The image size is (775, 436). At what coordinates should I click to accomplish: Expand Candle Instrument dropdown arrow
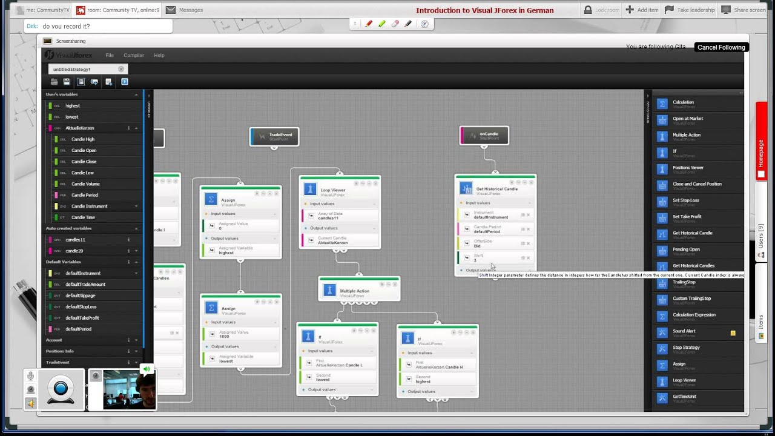pos(136,206)
